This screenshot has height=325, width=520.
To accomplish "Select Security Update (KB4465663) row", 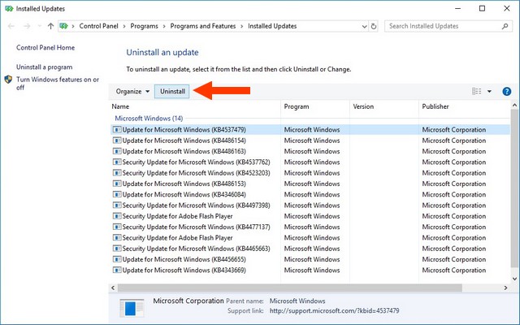I will [310, 249].
